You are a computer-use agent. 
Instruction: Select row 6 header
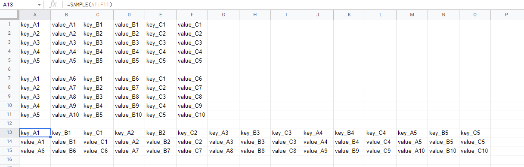click(9, 70)
